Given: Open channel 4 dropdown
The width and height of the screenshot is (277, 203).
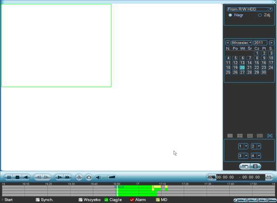Looking at the screenshot, I should [256, 155].
